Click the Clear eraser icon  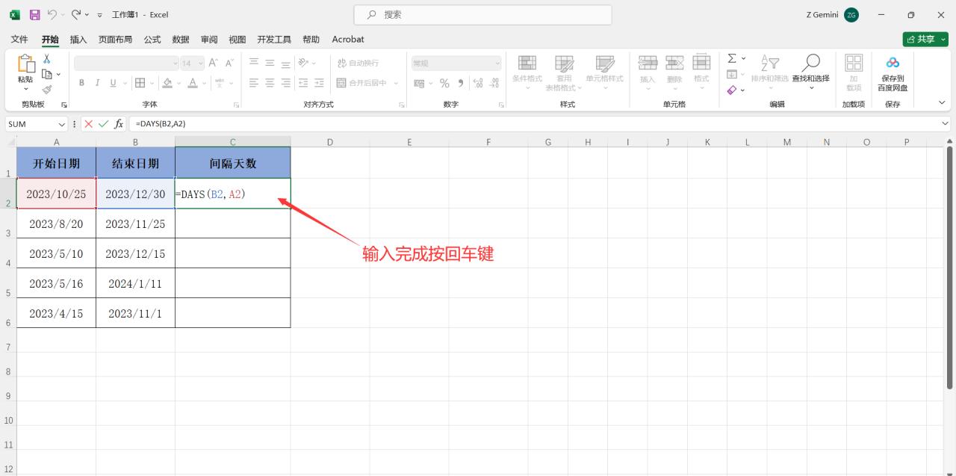tap(732, 90)
